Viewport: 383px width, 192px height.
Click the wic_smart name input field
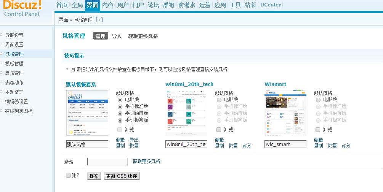pos(285,144)
